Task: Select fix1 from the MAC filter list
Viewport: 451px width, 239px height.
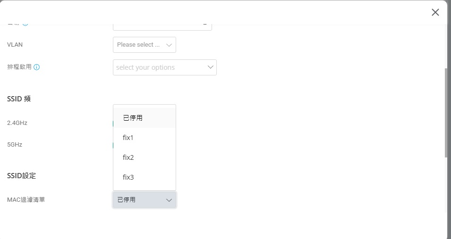Action: point(128,138)
